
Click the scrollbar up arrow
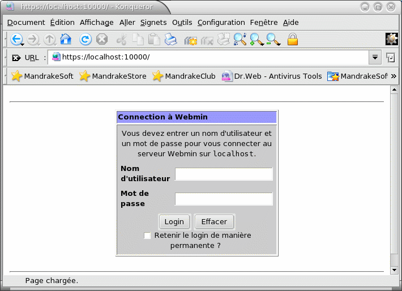coord(394,89)
